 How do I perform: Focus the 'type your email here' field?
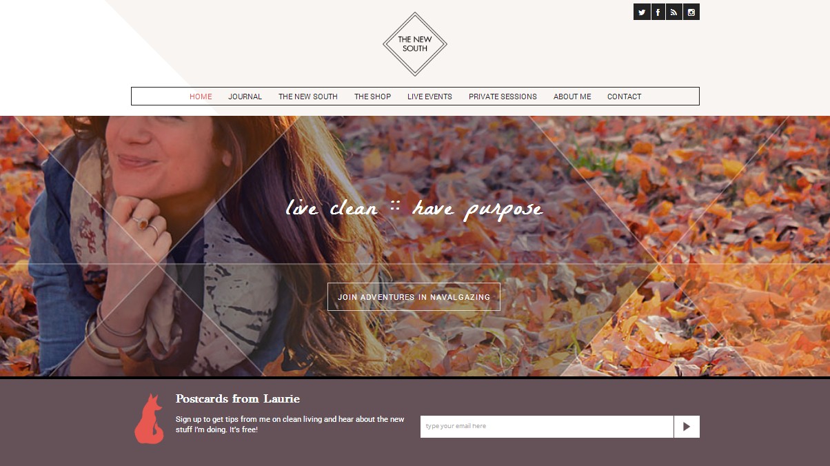click(547, 427)
